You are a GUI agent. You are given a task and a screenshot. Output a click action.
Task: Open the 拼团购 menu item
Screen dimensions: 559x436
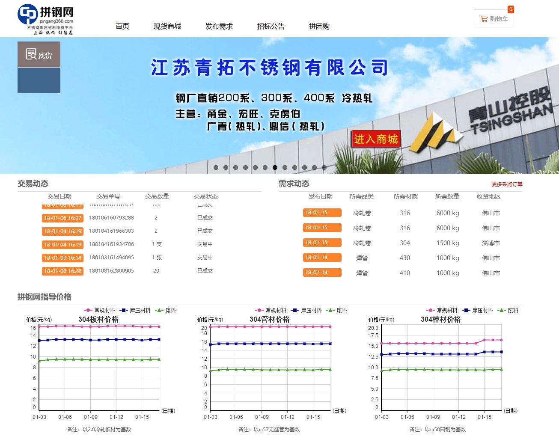click(319, 27)
